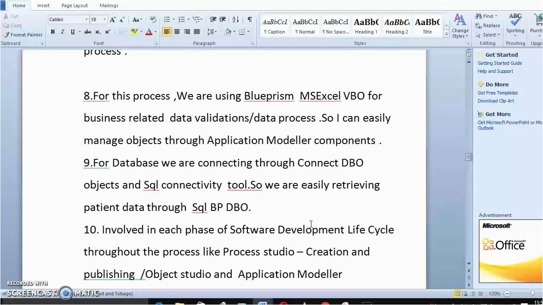Apply the Heading 1 style
The height and width of the screenshot is (305, 543).
point(366,26)
